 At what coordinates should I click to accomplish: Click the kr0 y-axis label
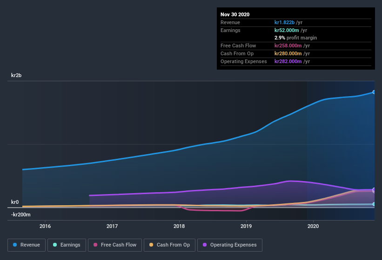15,202
